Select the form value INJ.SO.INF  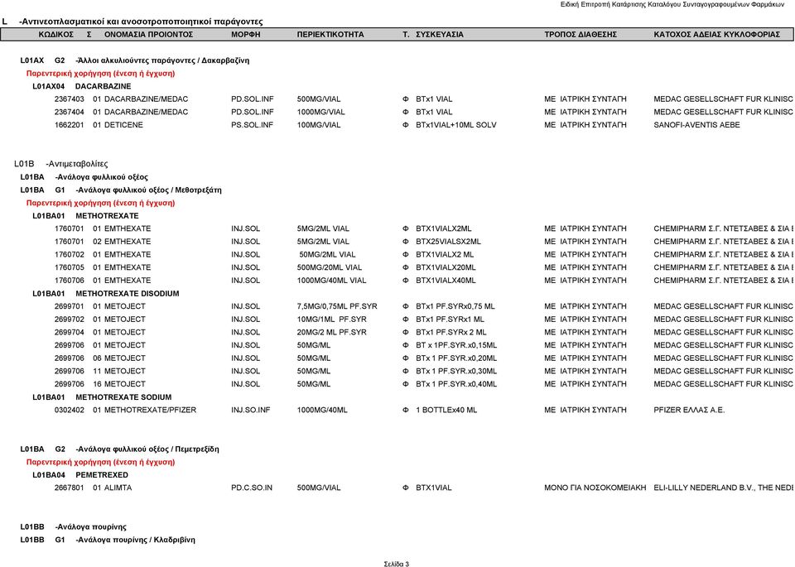point(250,410)
